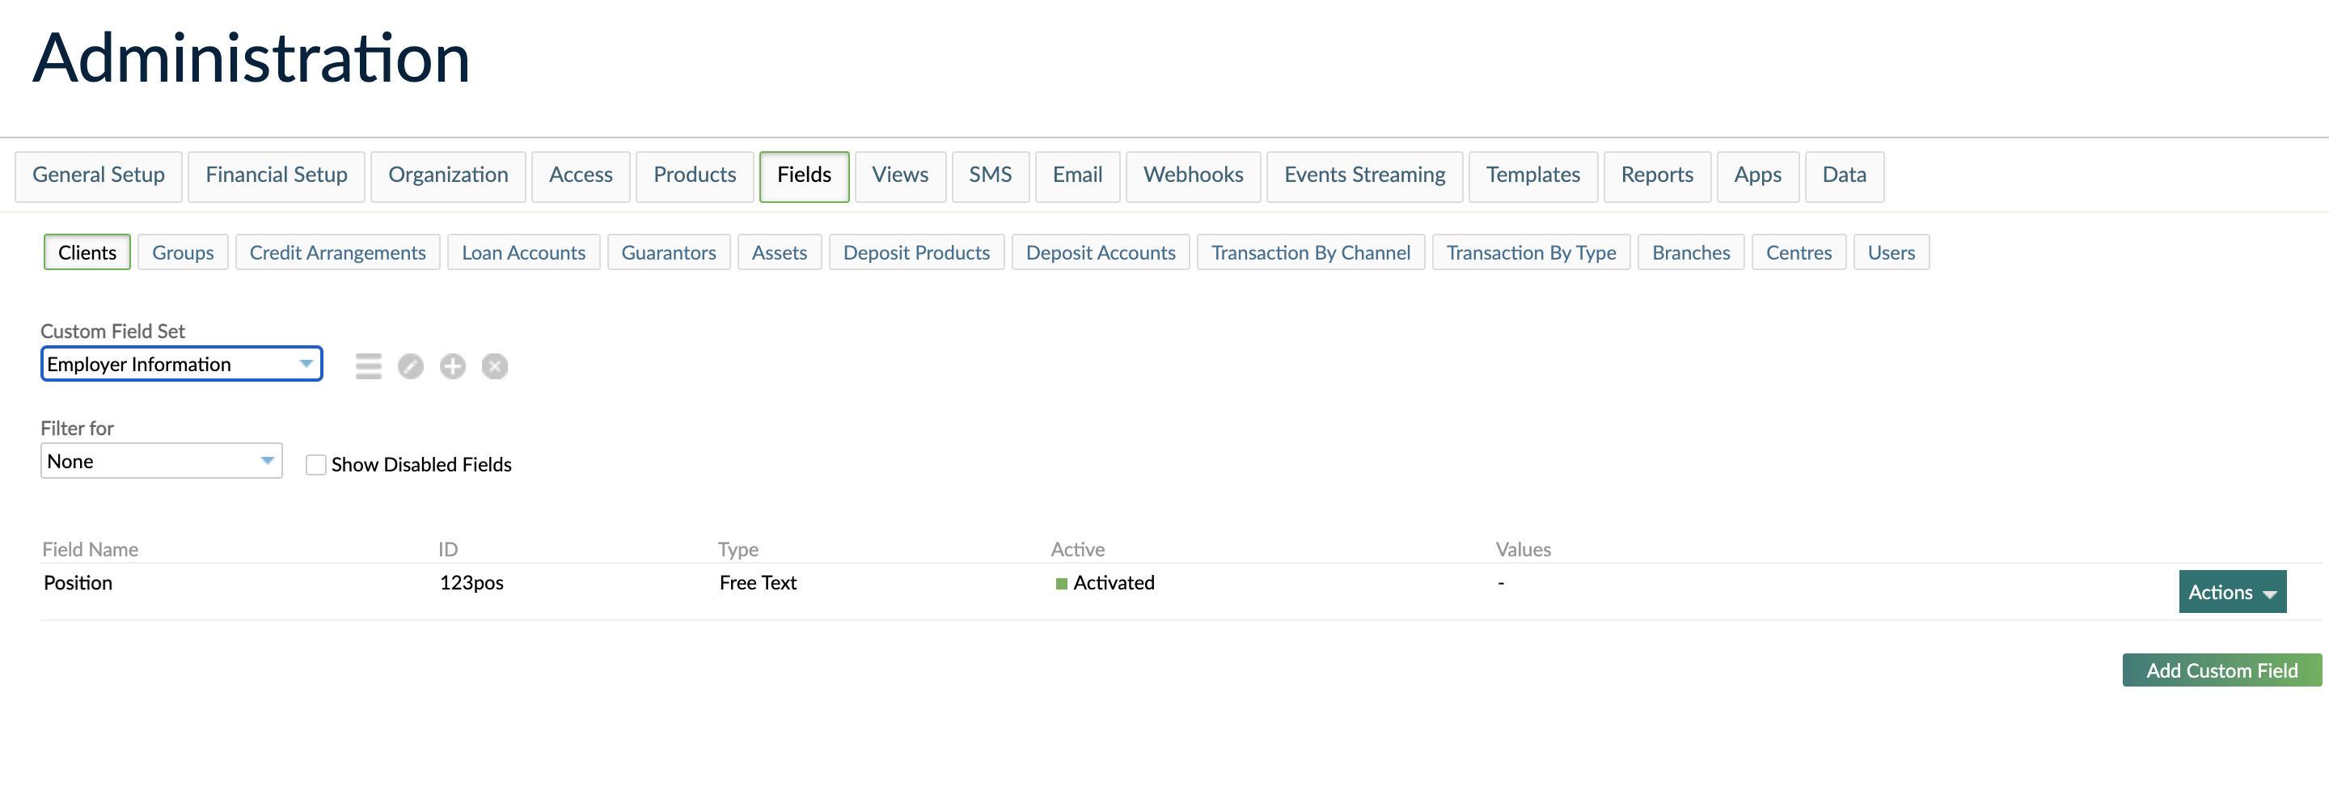
Task: Open the Position field entry
Action: tap(78, 582)
